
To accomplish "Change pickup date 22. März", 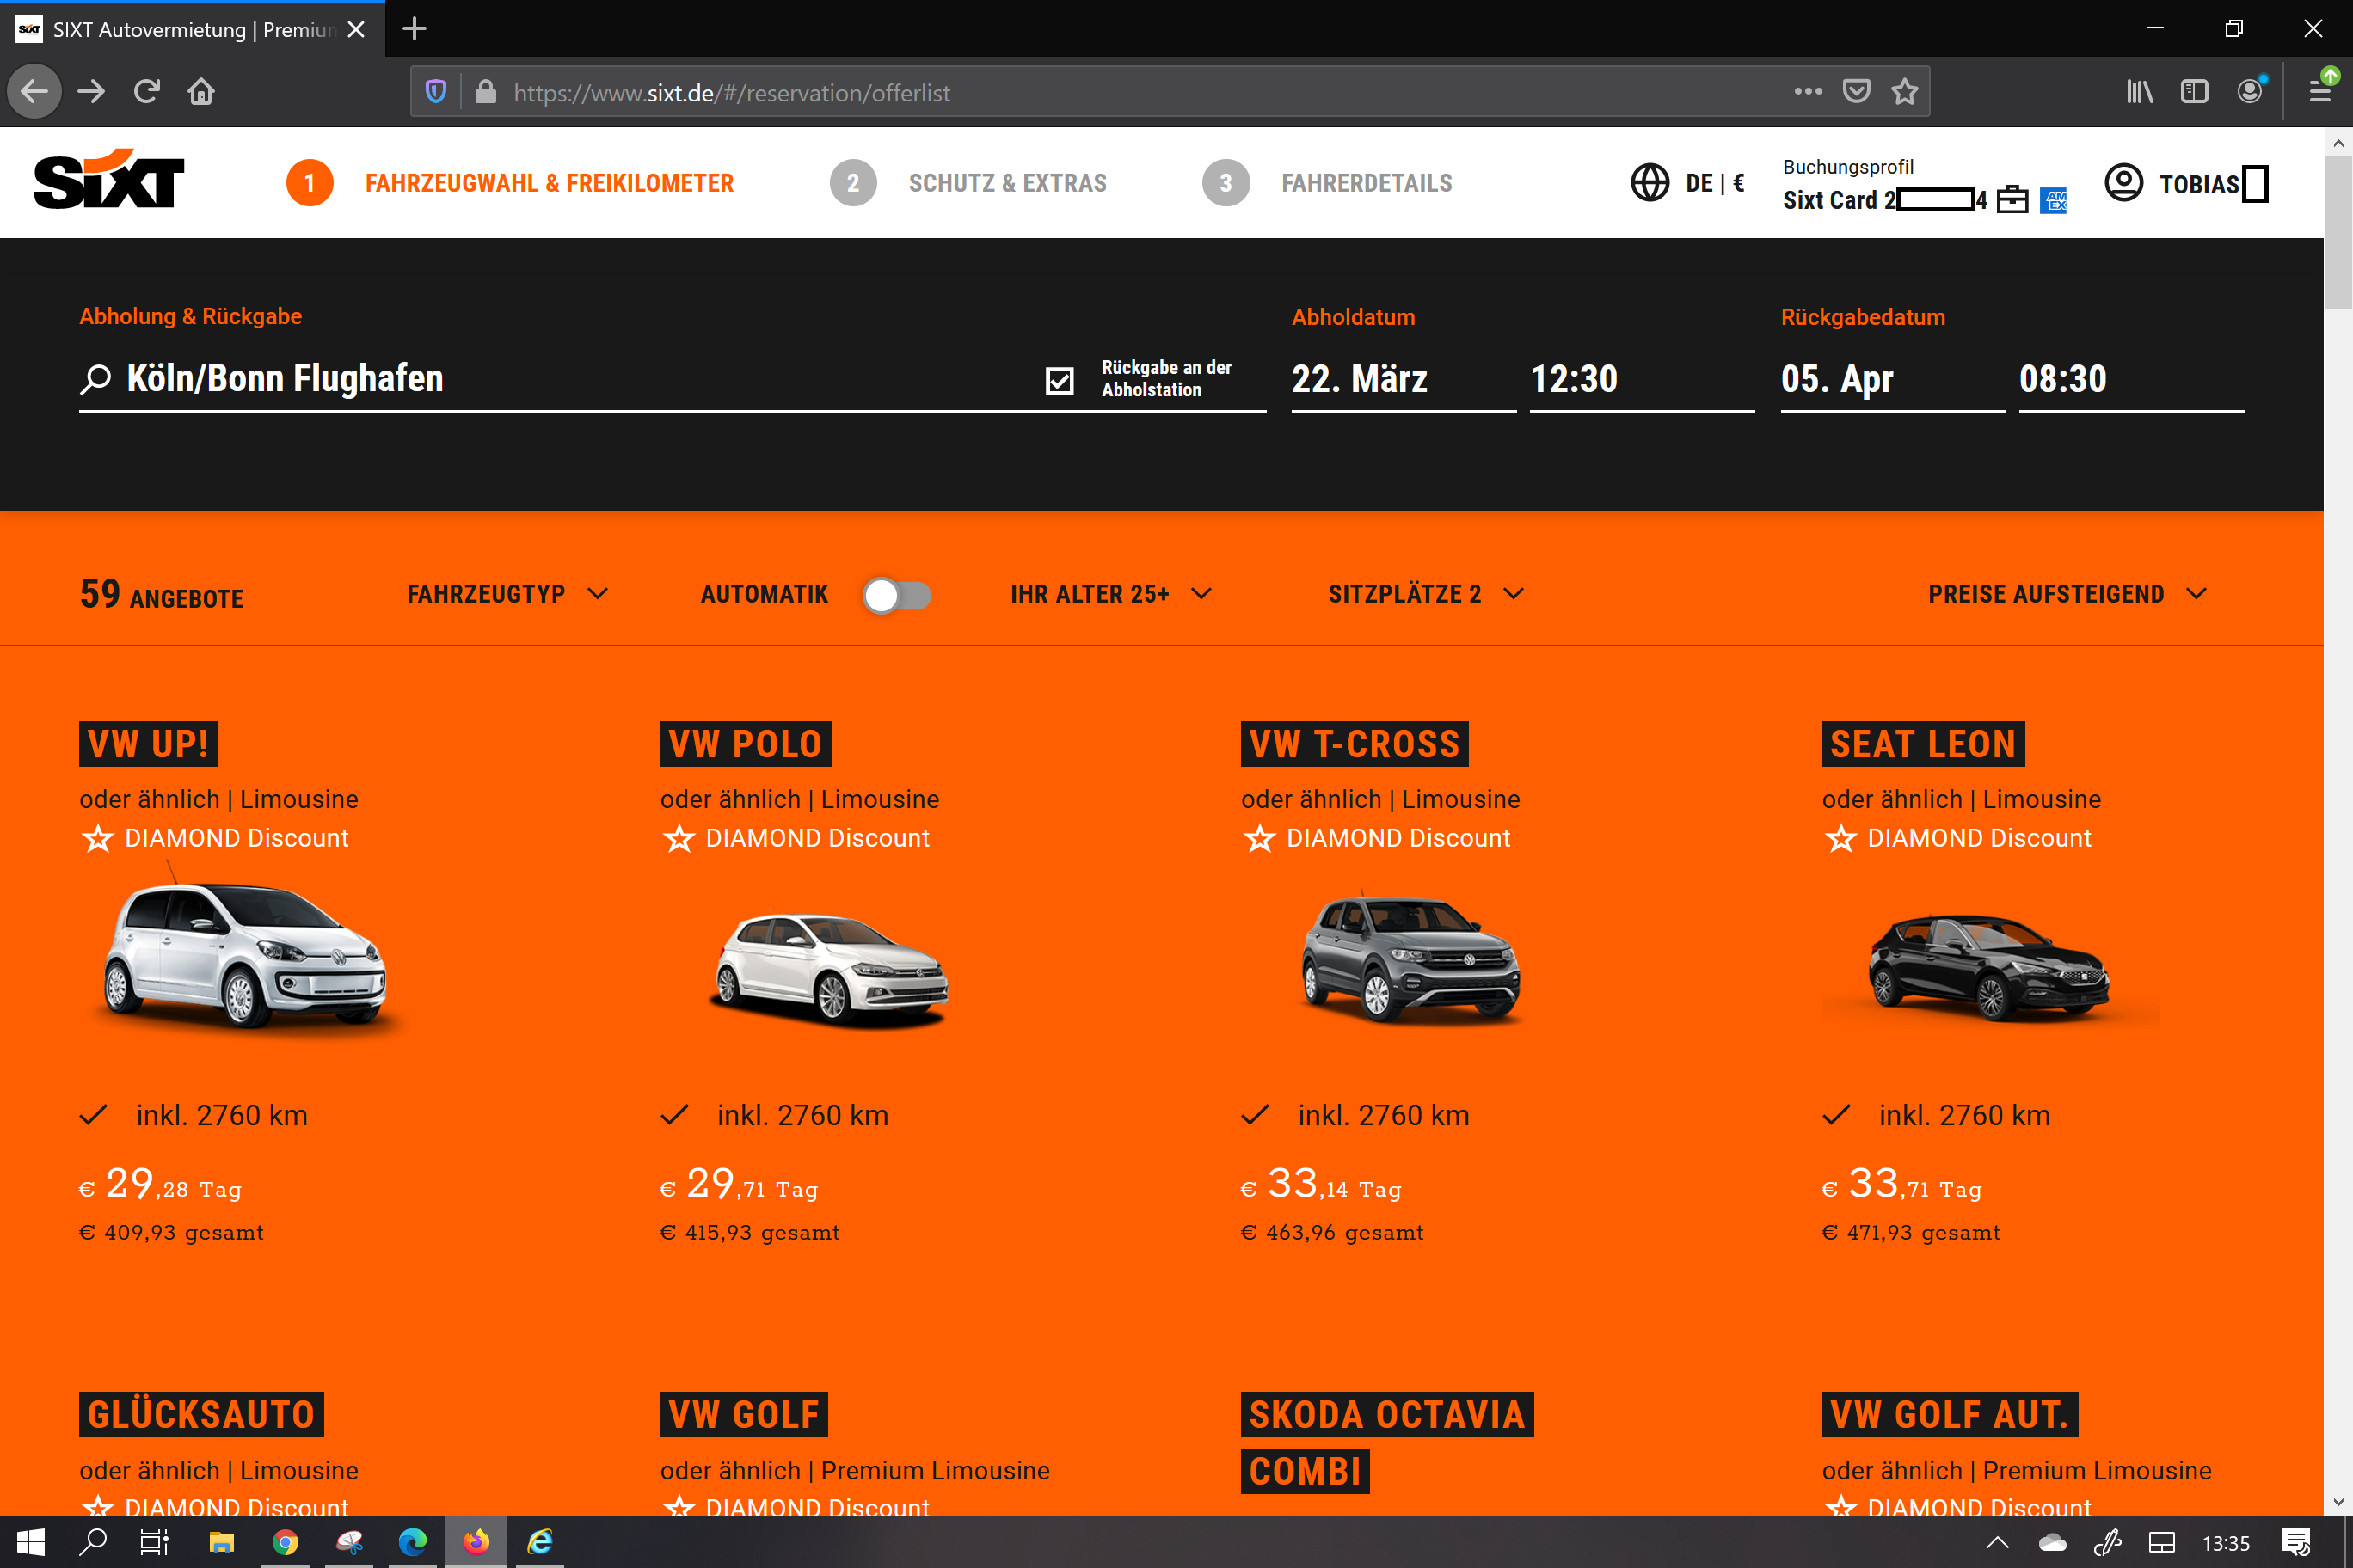I will pyautogui.click(x=1404, y=379).
